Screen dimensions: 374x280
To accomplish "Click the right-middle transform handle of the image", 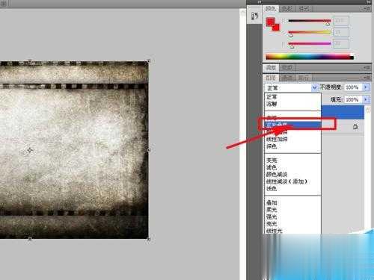I will 149,150.
